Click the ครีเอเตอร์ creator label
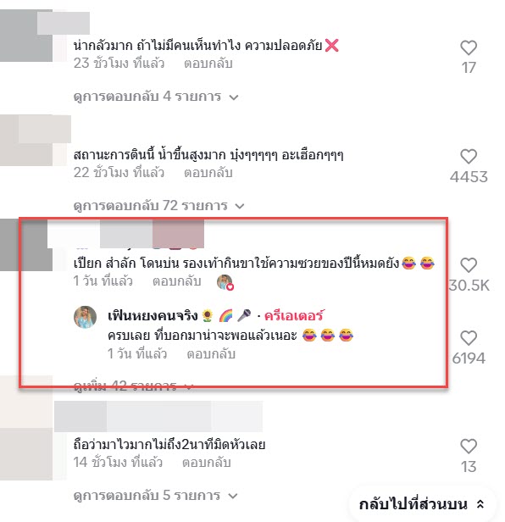The width and height of the screenshot is (505, 522). [294, 315]
